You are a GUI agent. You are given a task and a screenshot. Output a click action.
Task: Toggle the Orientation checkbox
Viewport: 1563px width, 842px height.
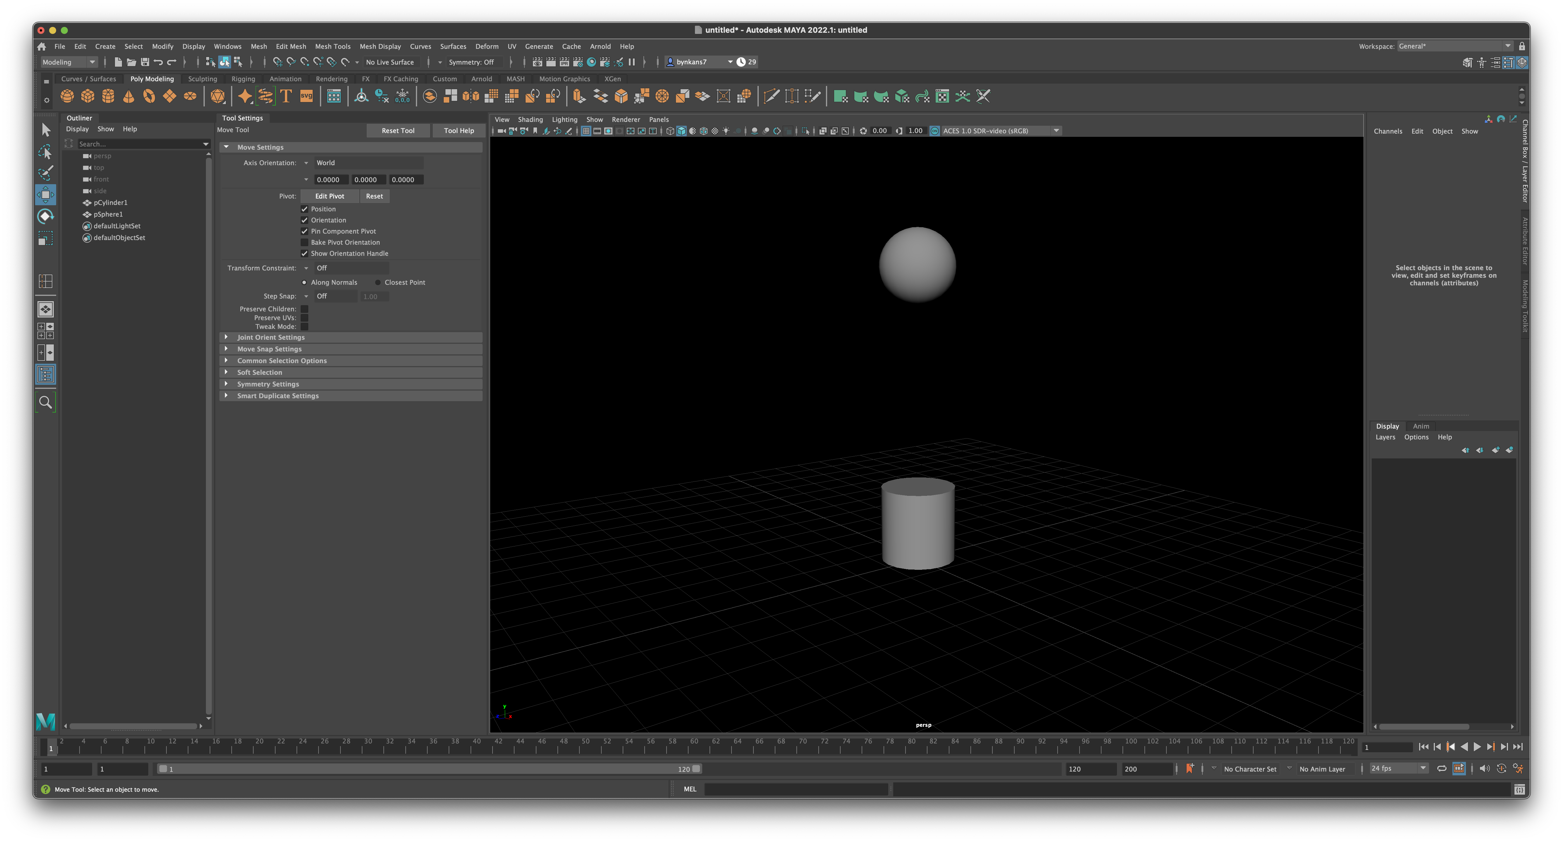click(304, 220)
